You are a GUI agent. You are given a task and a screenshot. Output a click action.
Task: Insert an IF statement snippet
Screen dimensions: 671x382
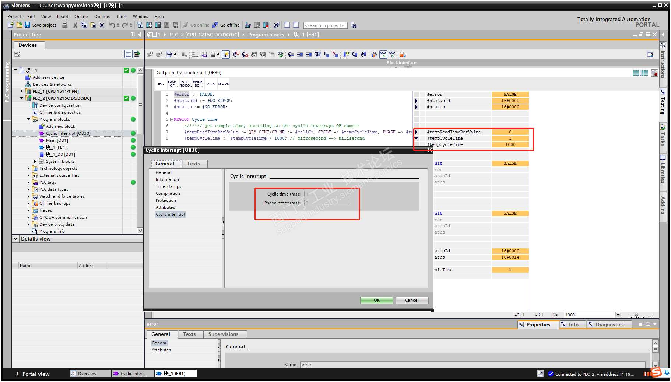coord(161,84)
